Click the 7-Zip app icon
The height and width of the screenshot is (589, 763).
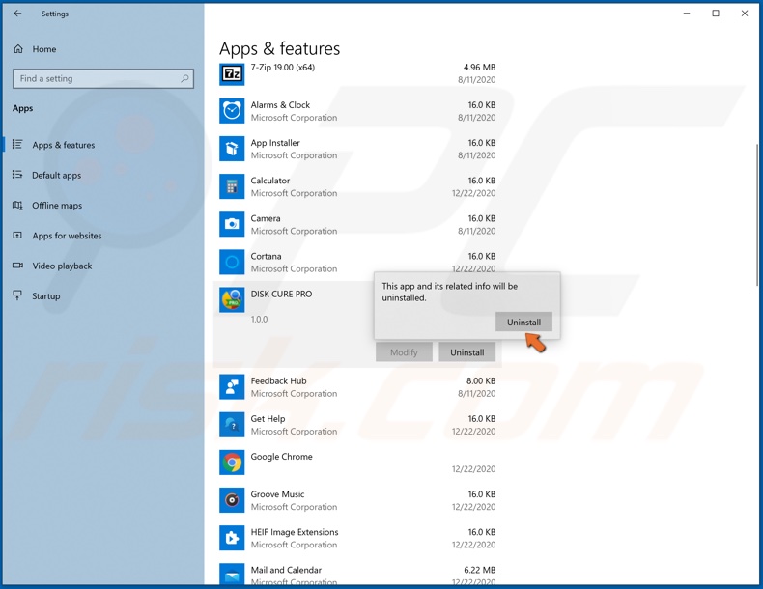(232, 73)
